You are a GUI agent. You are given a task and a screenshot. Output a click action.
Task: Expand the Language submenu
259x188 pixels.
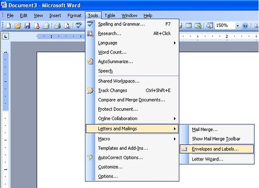coord(132,42)
